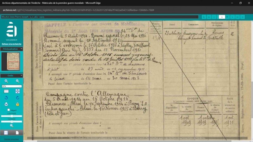Click the zoom out magnifier icon
The width and height of the screenshot is (253, 142).
point(18,81)
